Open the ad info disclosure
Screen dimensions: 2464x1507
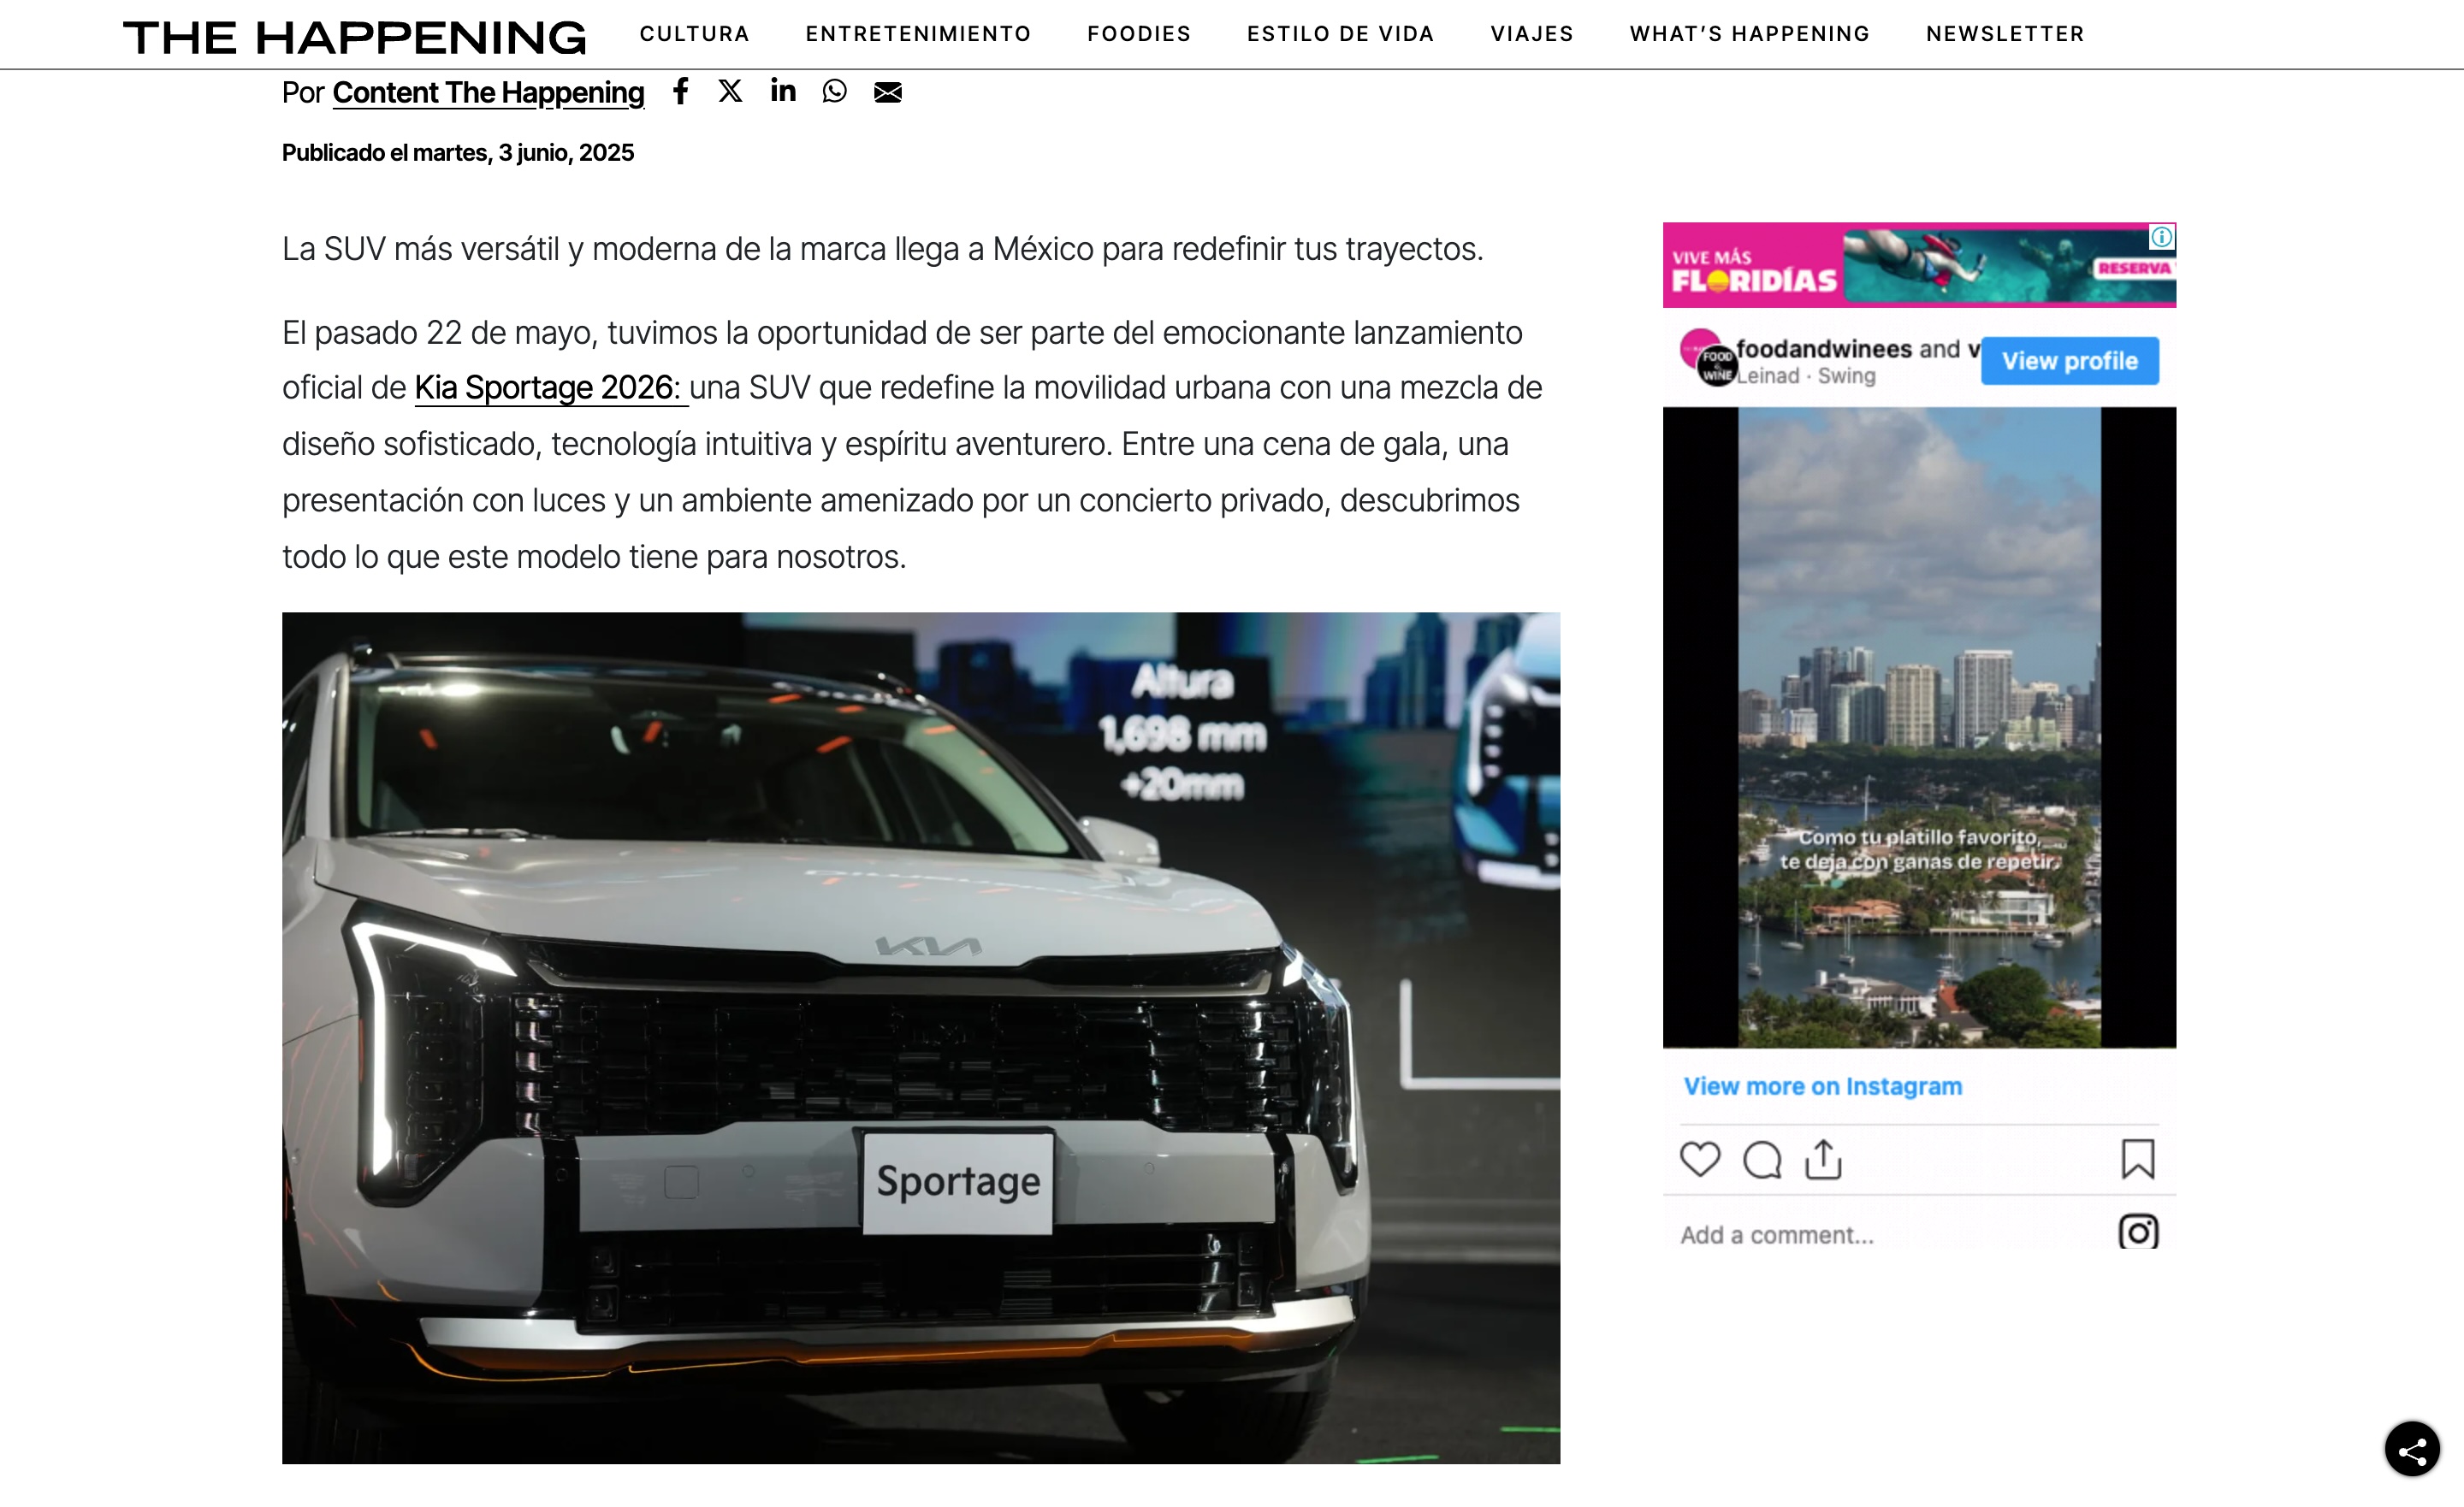click(x=2162, y=238)
